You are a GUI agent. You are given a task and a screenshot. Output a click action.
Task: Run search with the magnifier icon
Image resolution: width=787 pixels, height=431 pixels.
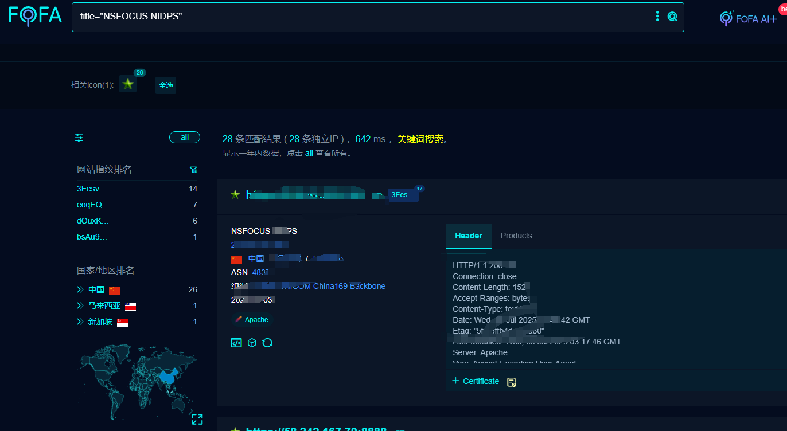pyautogui.click(x=672, y=17)
